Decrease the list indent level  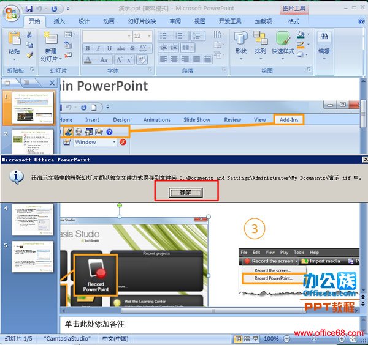pyautogui.click(x=163, y=48)
